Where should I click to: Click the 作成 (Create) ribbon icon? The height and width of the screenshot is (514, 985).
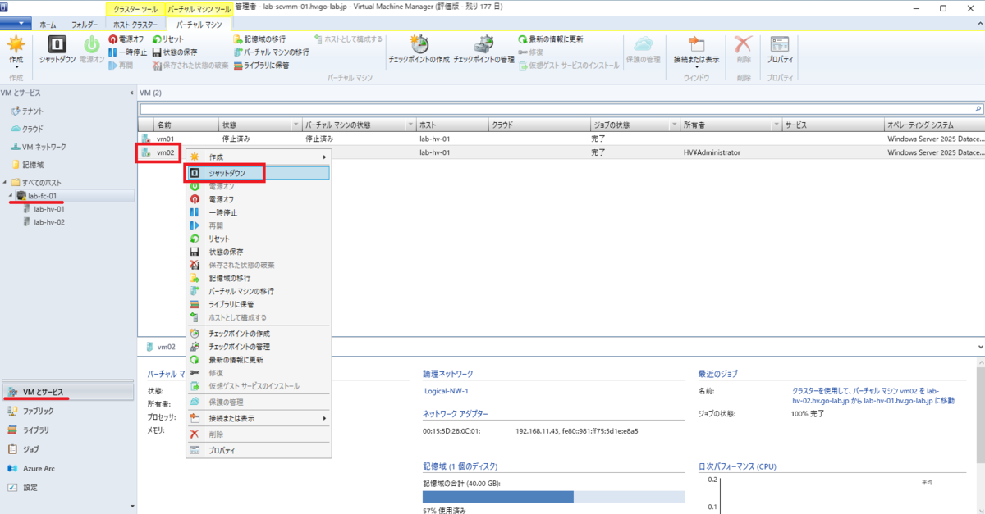click(16, 45)
